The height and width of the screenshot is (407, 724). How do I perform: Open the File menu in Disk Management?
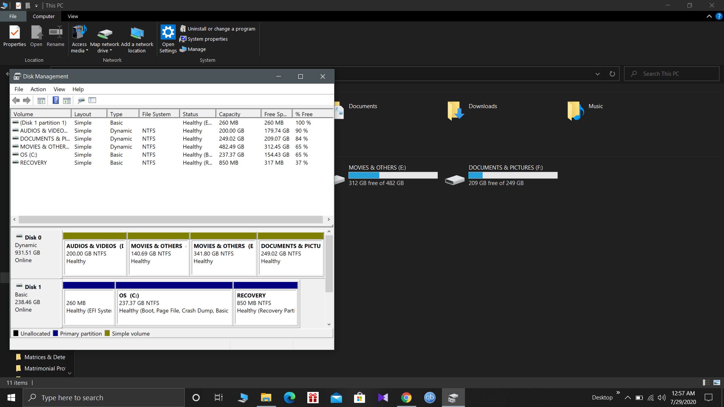(x=19, y=89)
